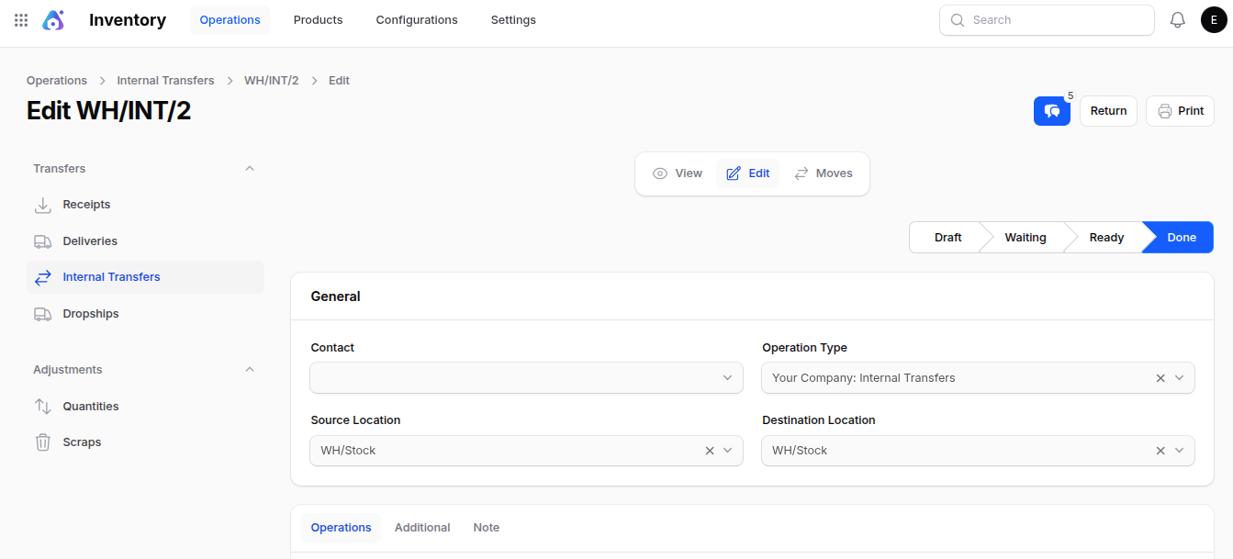Expand the Operation Type dropdown arrow
The width and height of the screenshot is (1233, 559).
click(1180, 378)
